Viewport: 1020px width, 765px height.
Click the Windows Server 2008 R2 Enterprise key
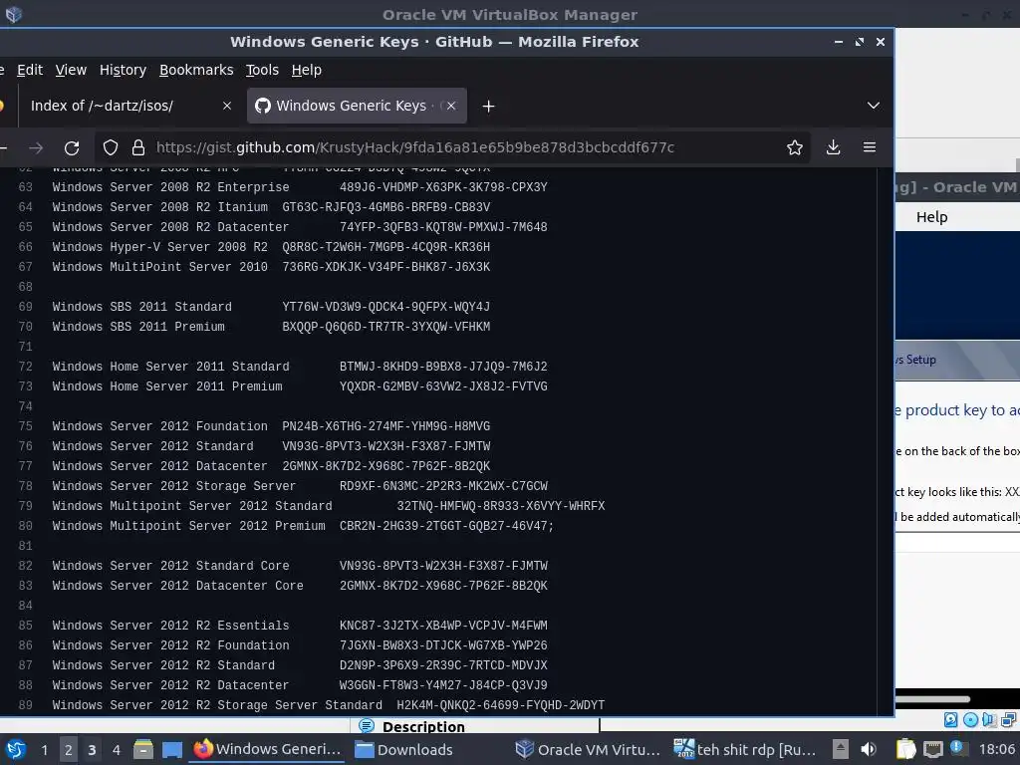443,187
